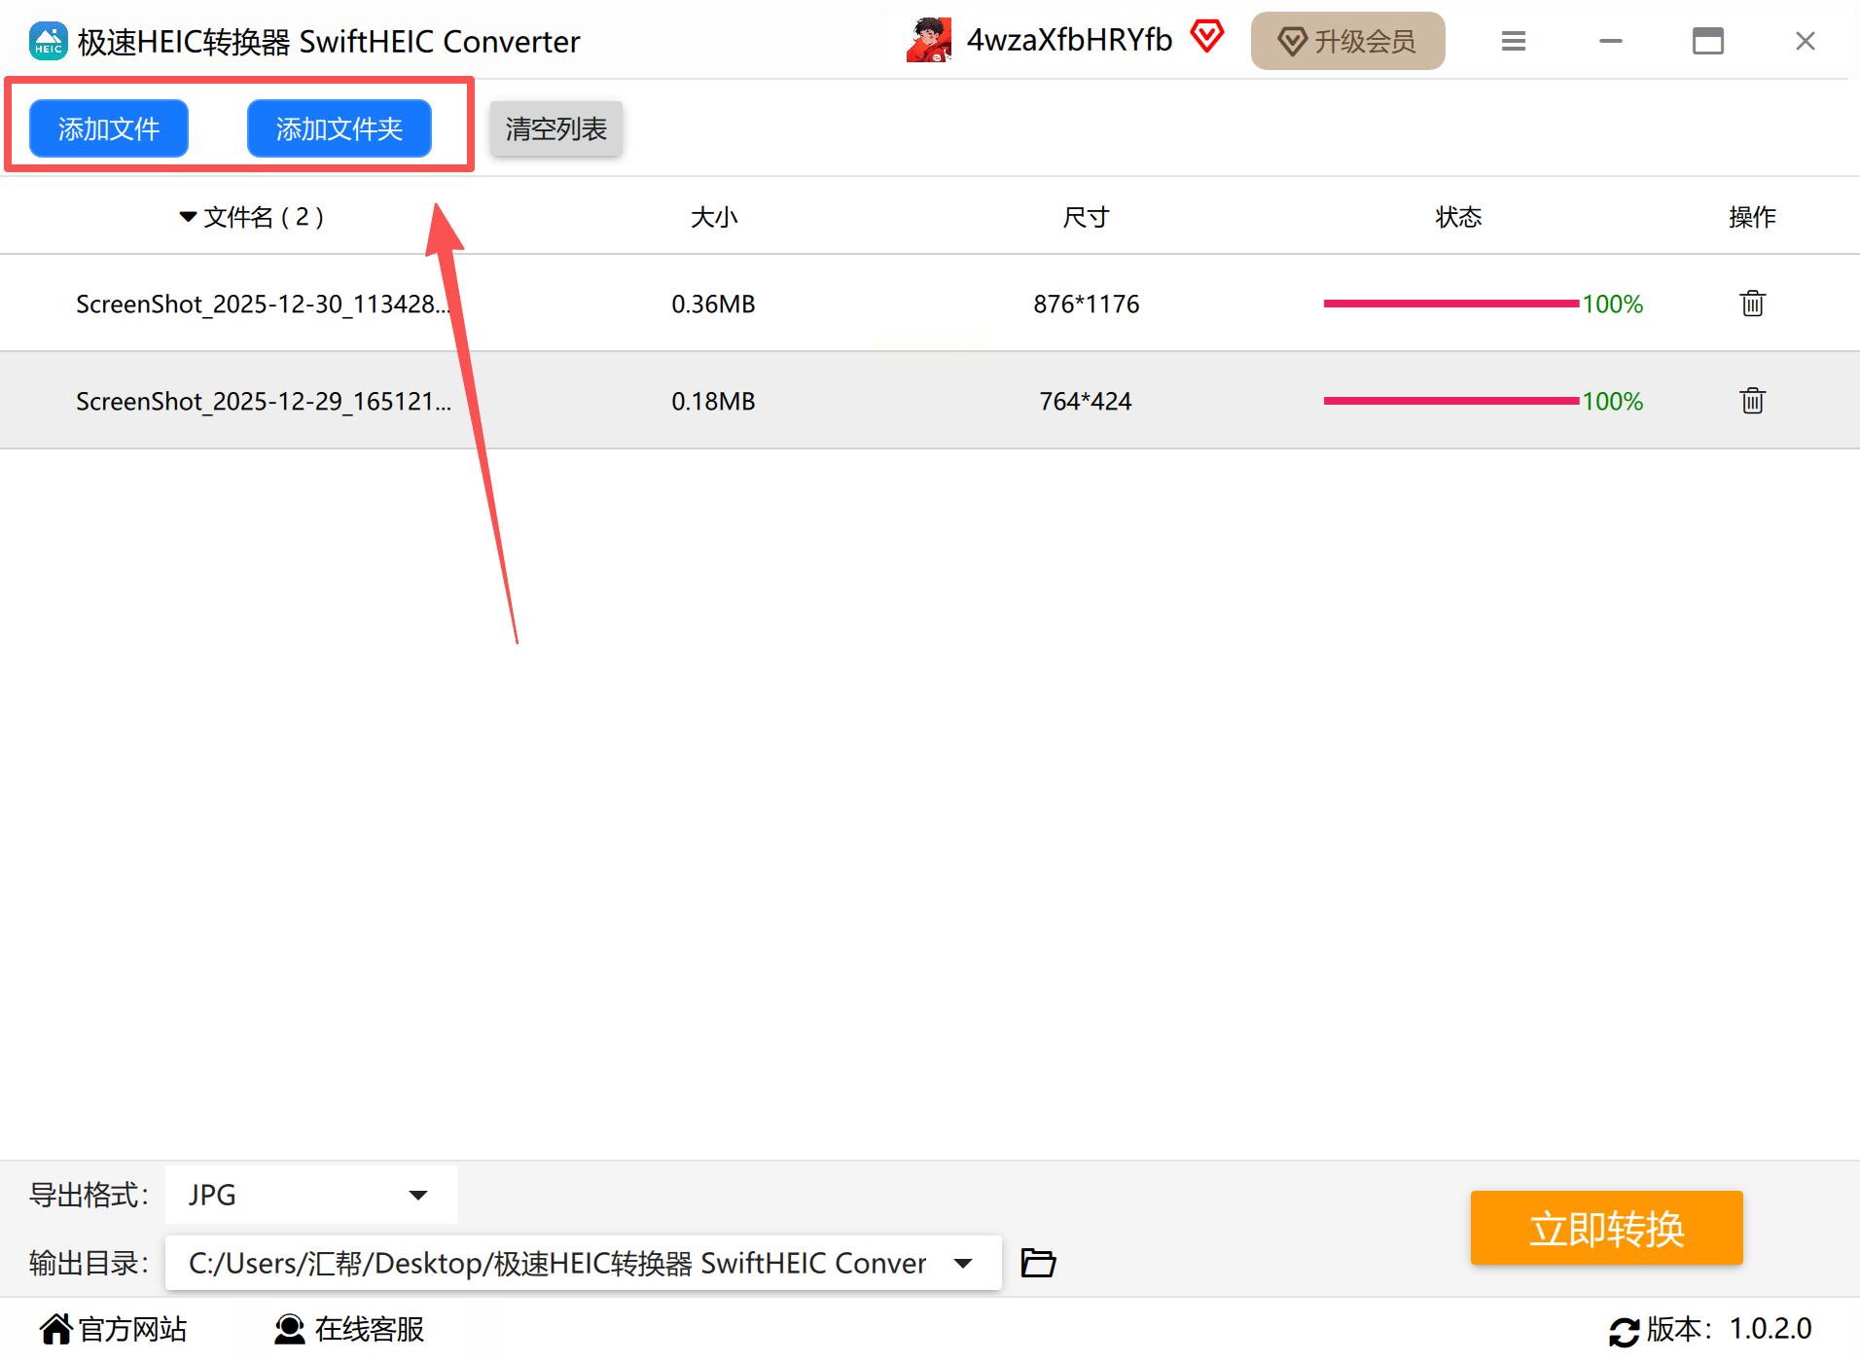Click the 0.18MB size cell

(713, 402)
